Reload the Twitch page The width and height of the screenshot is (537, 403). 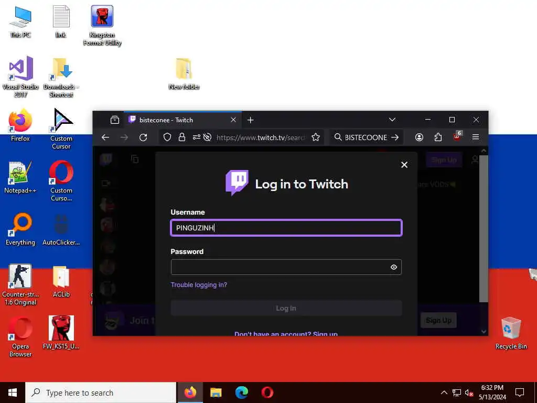143,137
